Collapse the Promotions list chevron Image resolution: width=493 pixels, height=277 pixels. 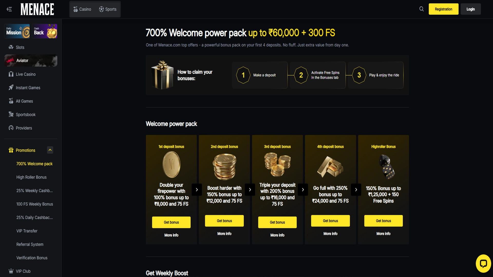tap(50, 150)
